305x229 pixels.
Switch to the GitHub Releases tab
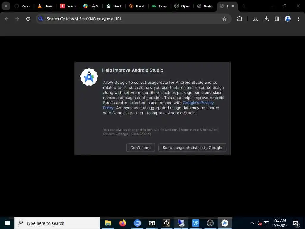pos(23,6)
